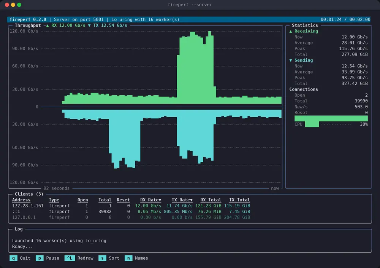380x268 pixels.
Task: Click the Sending Total value 327.42 GiB
Action: point(355,83)
